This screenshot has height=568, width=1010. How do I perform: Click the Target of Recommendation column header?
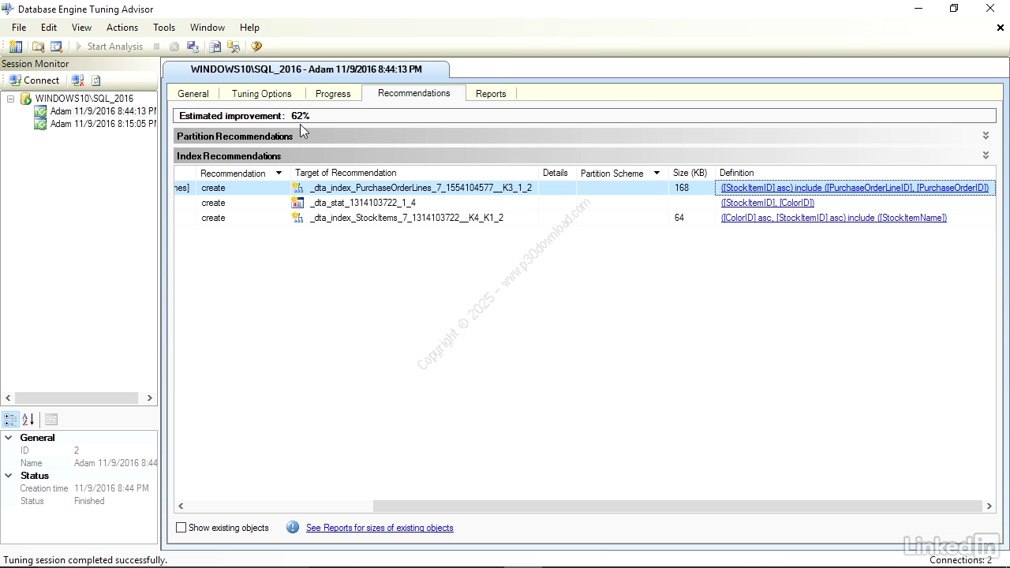(346, 173)
